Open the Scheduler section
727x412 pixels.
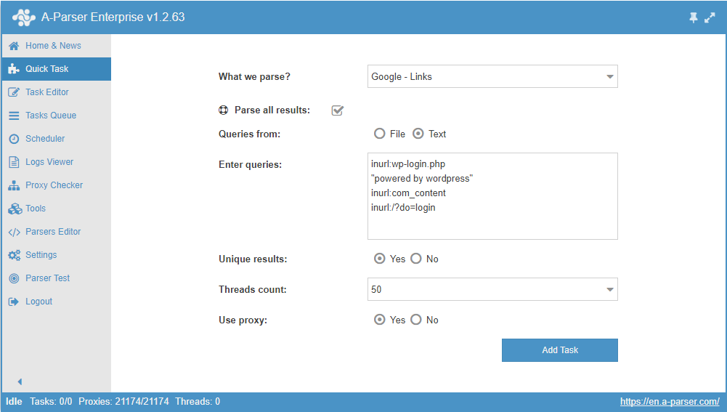click(56, 139)
